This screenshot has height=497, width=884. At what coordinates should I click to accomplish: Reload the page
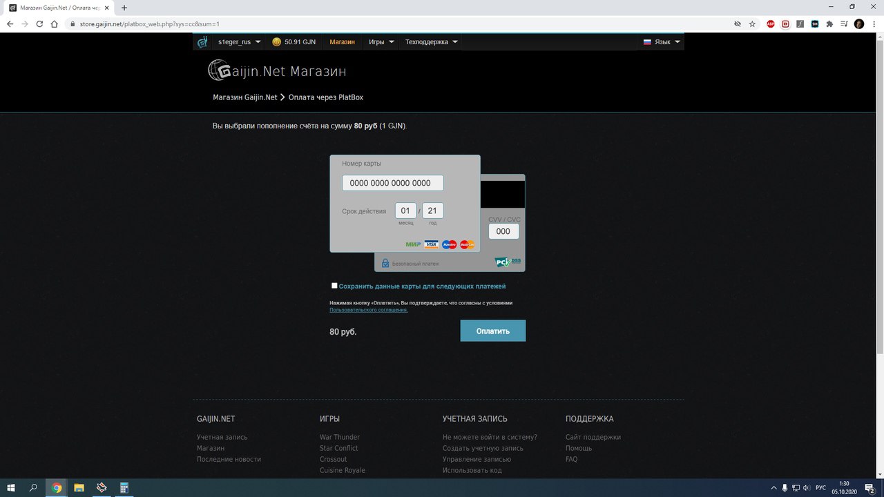(x=40, y=23)
